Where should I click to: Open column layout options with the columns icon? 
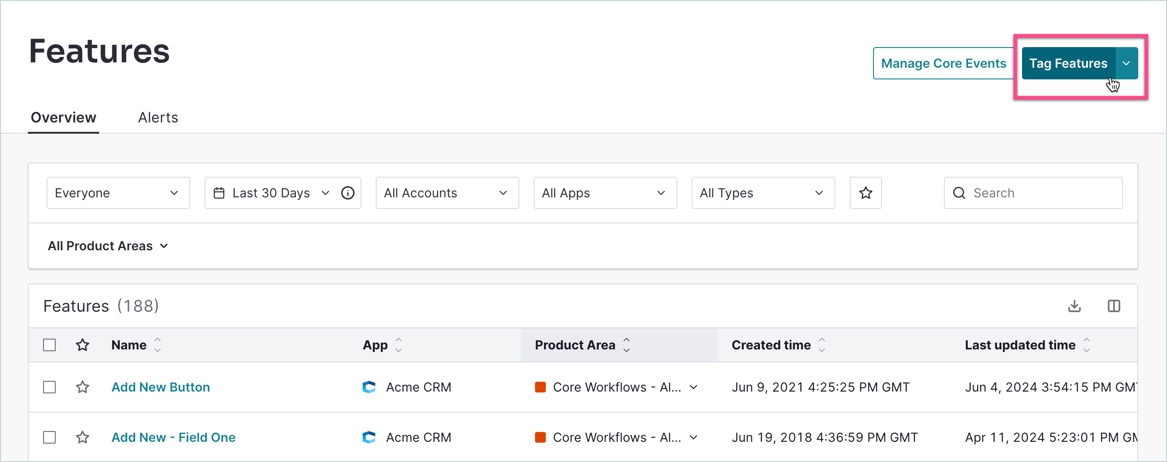[x=1114, y=306]
